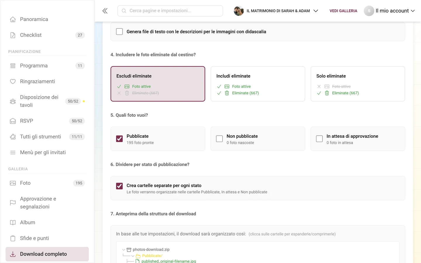Click the Programma list icon
Viewport: 421px width, 263px height.
point(13,66)
